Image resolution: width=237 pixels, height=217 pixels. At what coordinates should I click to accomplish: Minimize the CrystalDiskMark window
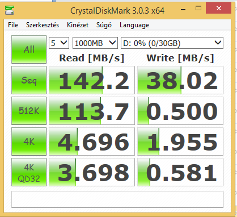(x=183, y=9)
